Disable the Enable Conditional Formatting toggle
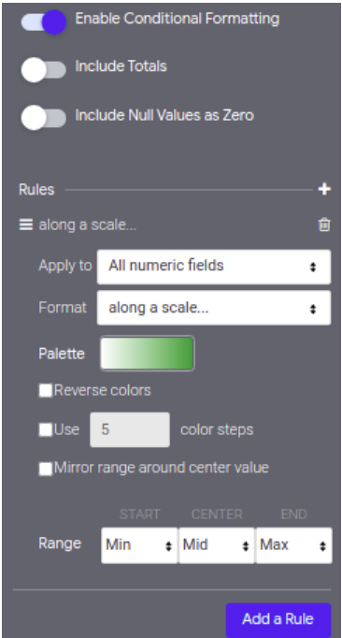Screen dimensions: 342x638 [x=44, y=22]
